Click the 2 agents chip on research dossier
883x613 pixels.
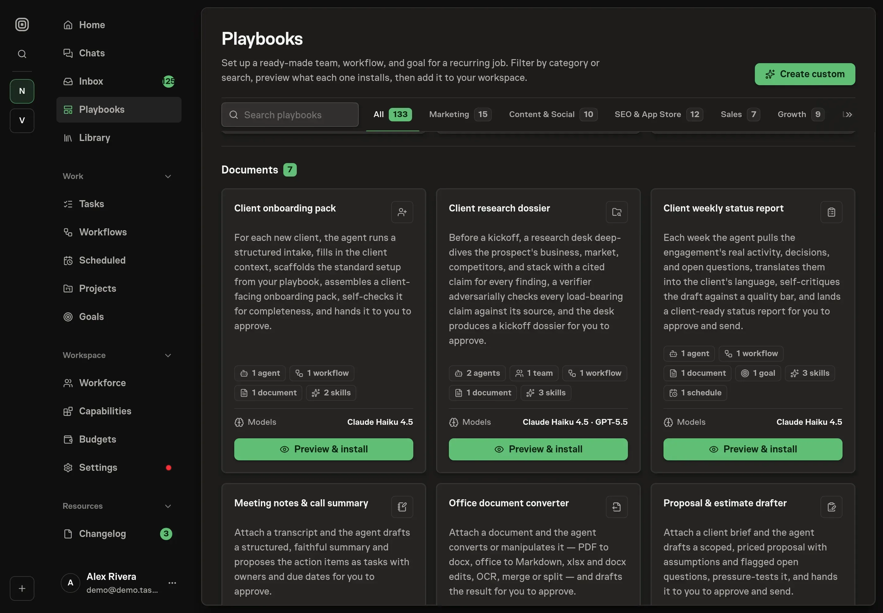[477, 373]
